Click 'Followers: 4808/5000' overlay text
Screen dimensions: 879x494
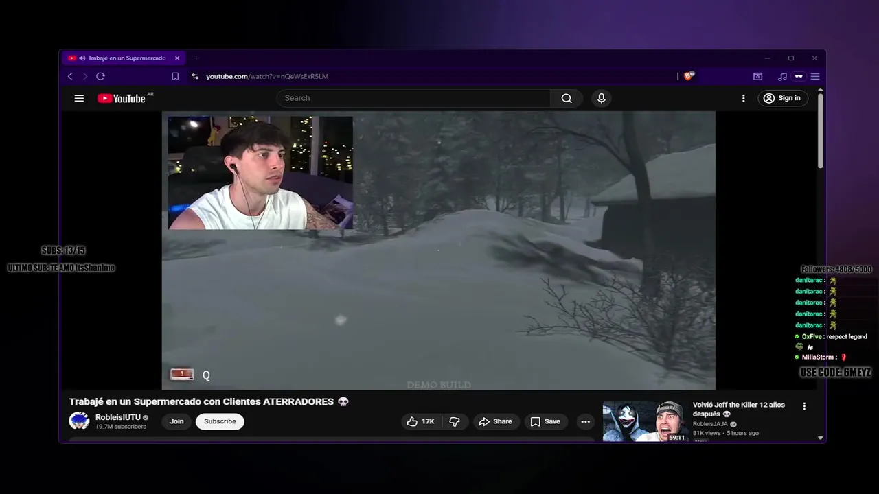click(x=836, y=270)
